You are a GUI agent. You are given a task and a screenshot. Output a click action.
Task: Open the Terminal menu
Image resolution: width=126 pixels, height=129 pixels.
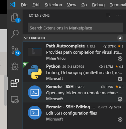118,5
